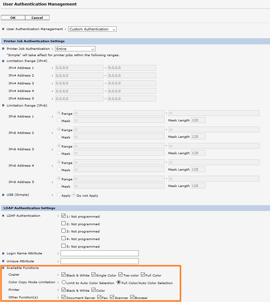The image size is (270, 302).
Task: Toggle Copier Black & White checkbox
Action: (x=64, y=275)
